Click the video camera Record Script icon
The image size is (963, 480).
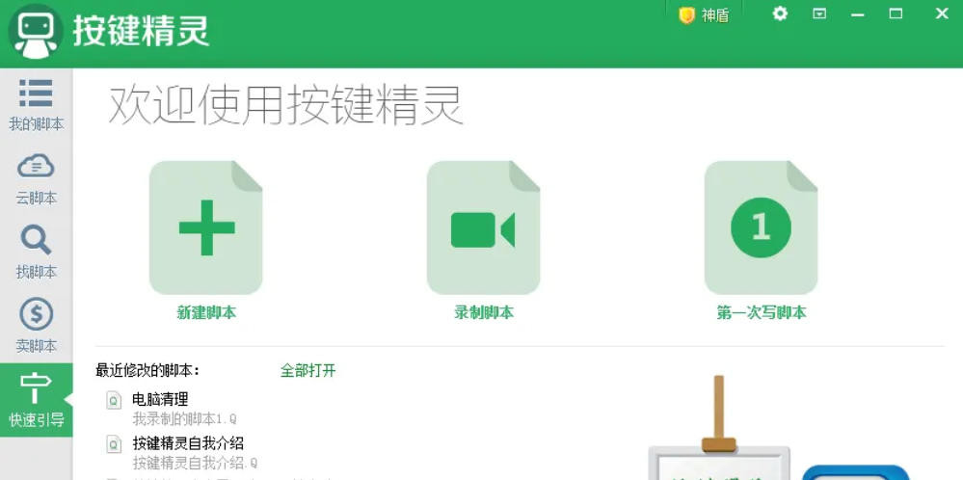point(483,228)
